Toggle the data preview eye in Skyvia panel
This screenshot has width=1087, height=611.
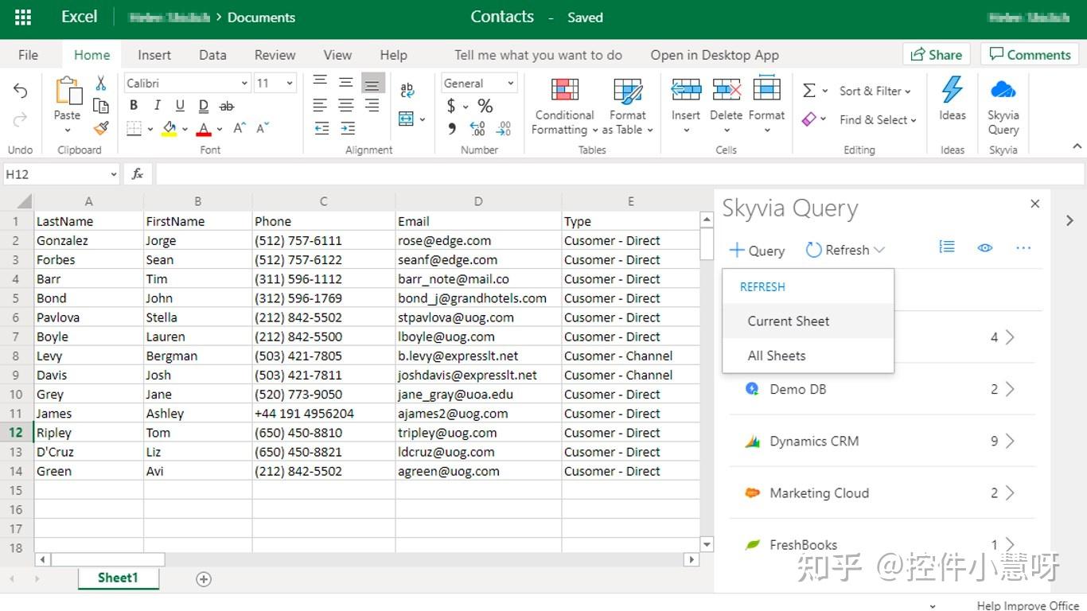pos(985,247)
